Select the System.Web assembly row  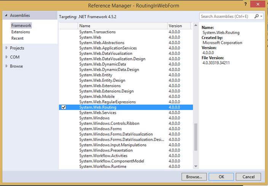click(126, 37)
